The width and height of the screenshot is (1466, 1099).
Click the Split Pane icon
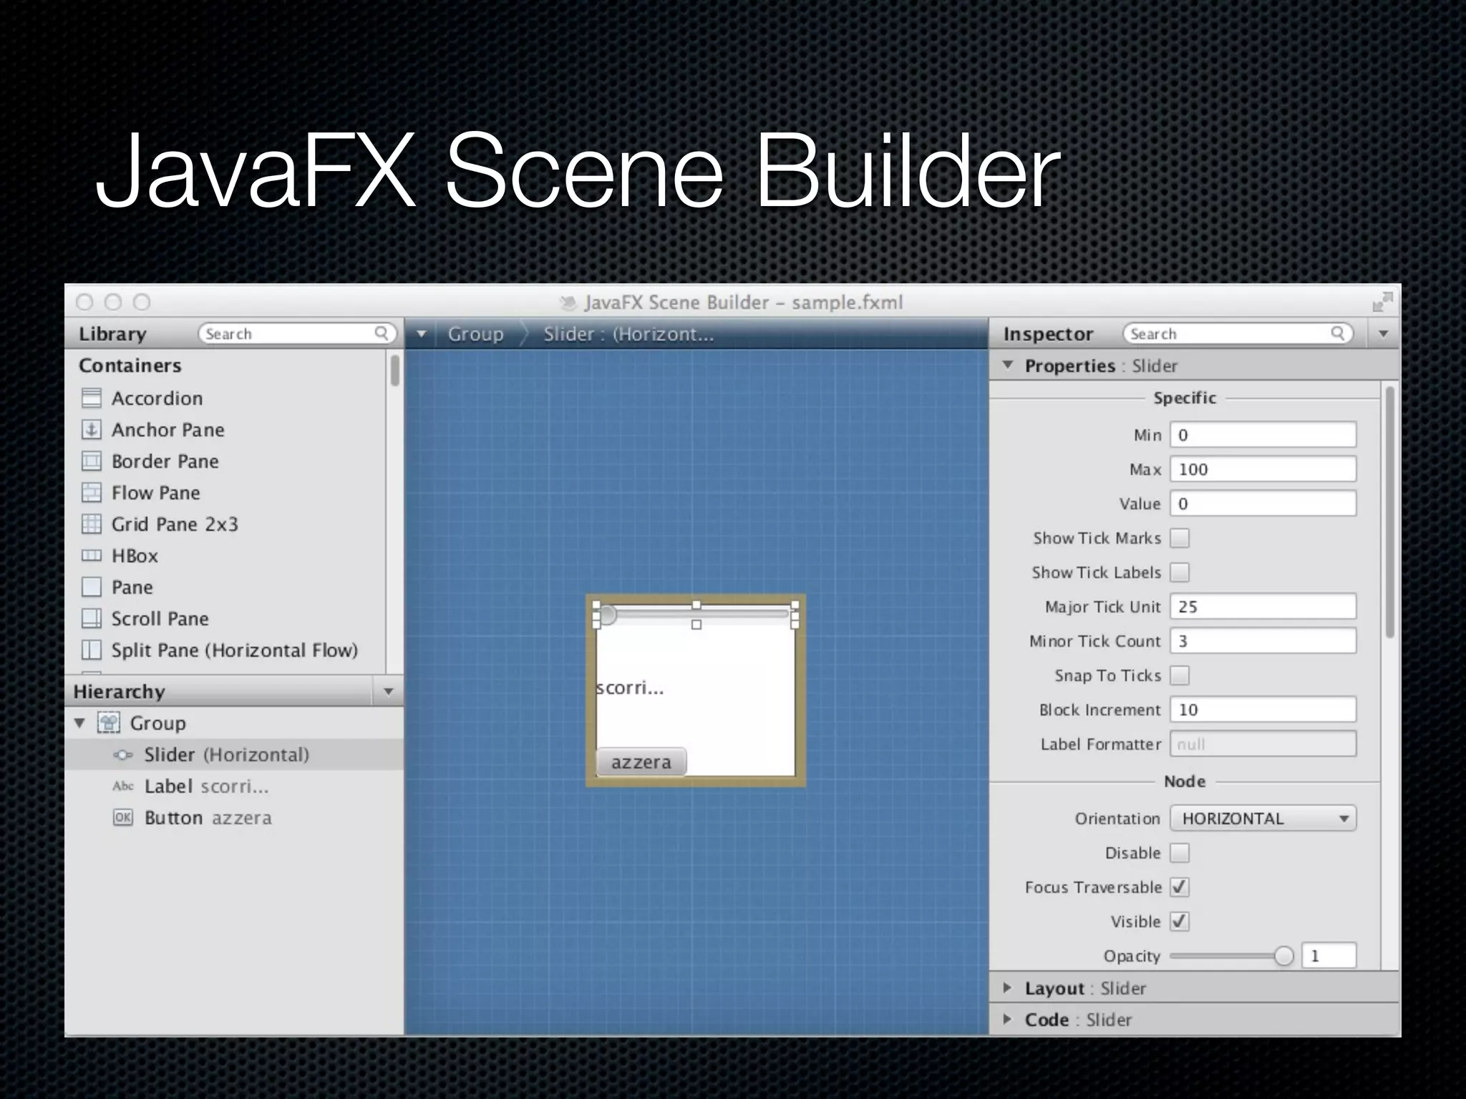92,650
